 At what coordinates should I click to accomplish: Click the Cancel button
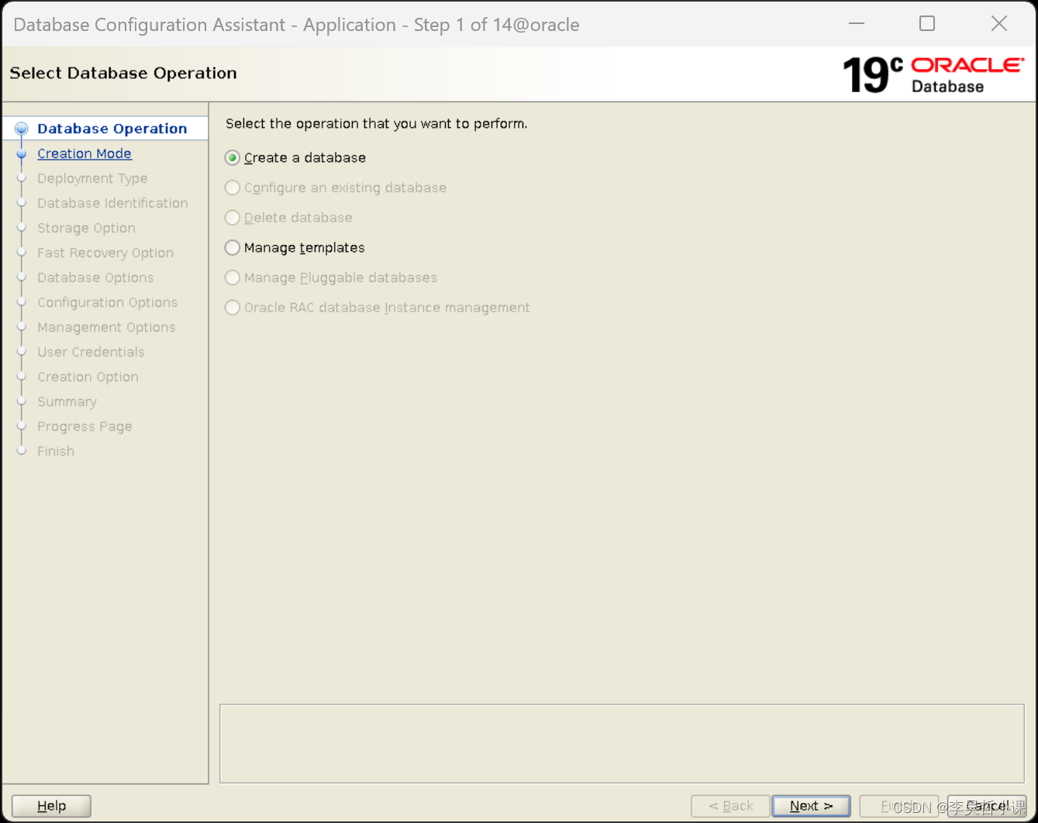987,806
